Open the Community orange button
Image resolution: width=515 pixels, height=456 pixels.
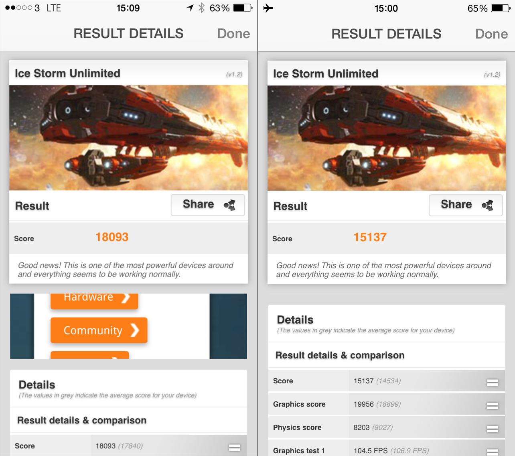tap(99, 330)
